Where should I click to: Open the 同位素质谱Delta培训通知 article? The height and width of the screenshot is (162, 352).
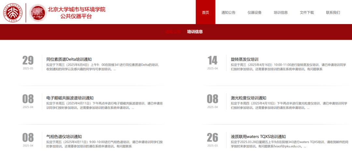(x=69, y=59)
